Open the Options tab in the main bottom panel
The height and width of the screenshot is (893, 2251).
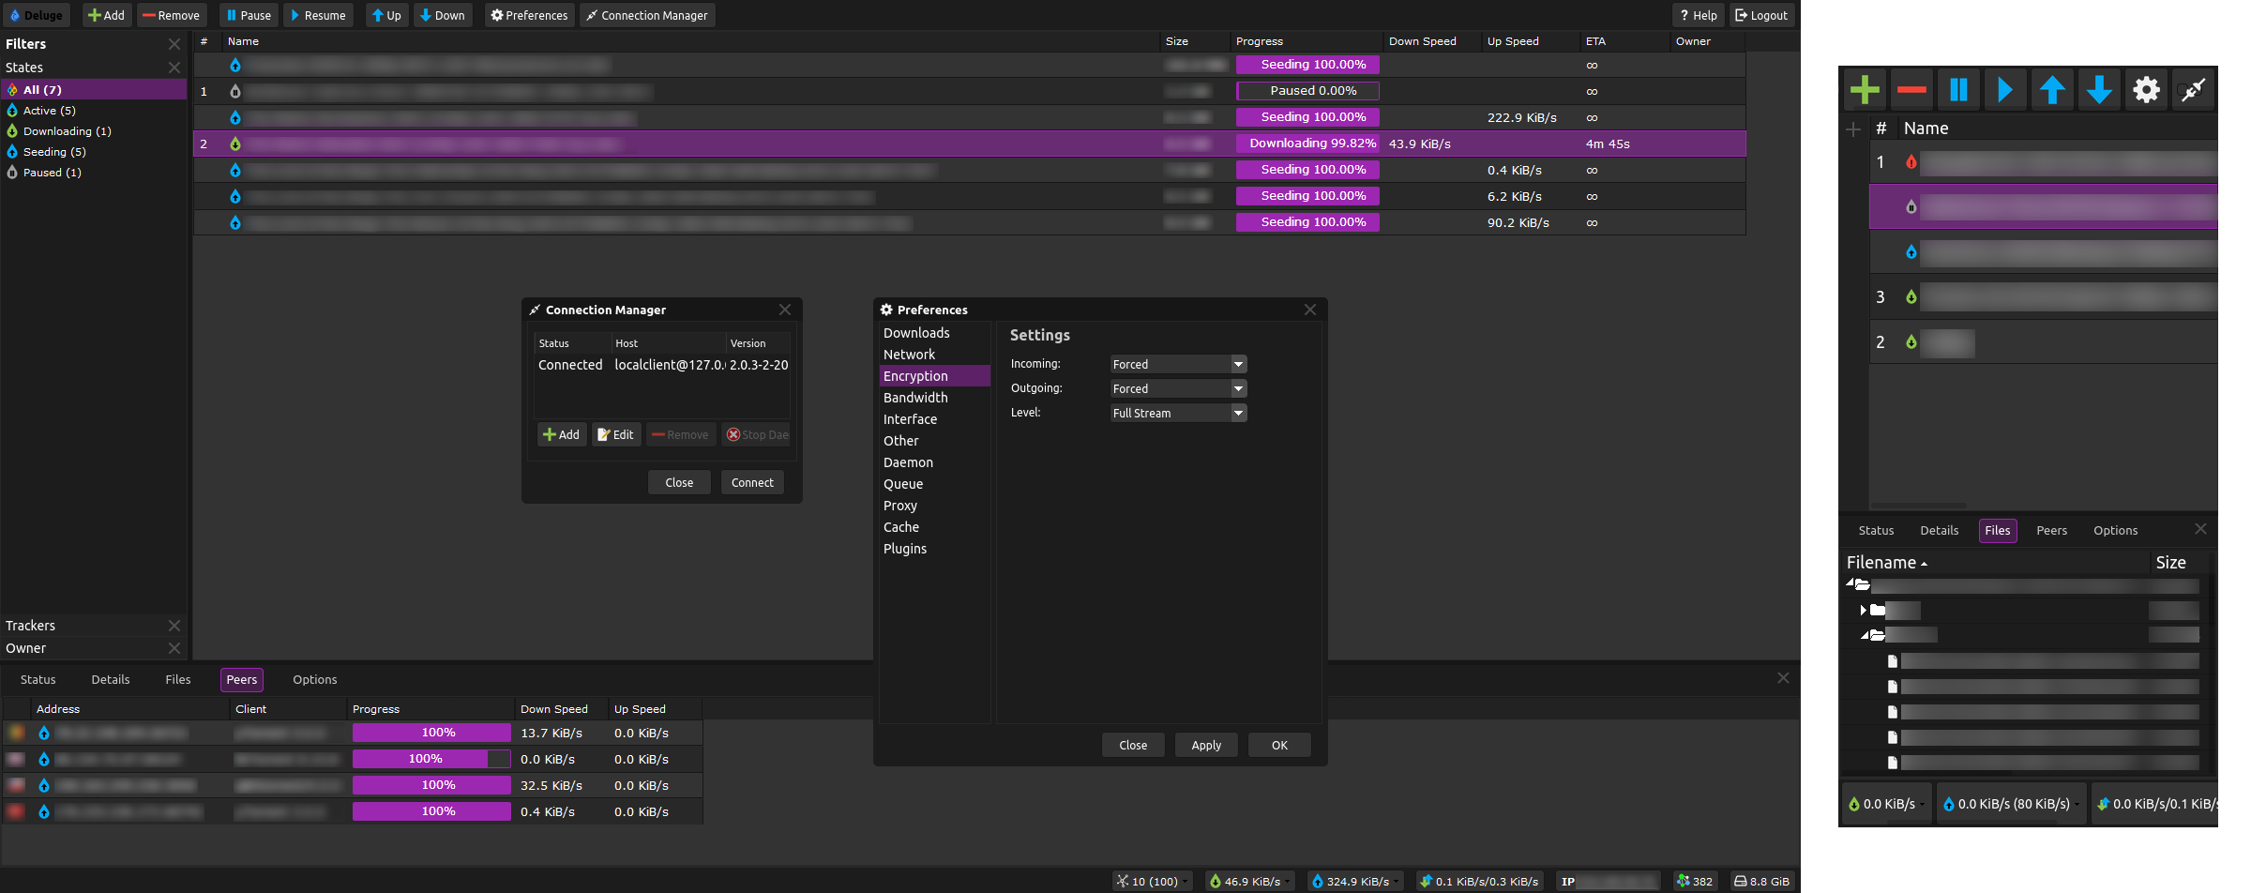(315, 680)
